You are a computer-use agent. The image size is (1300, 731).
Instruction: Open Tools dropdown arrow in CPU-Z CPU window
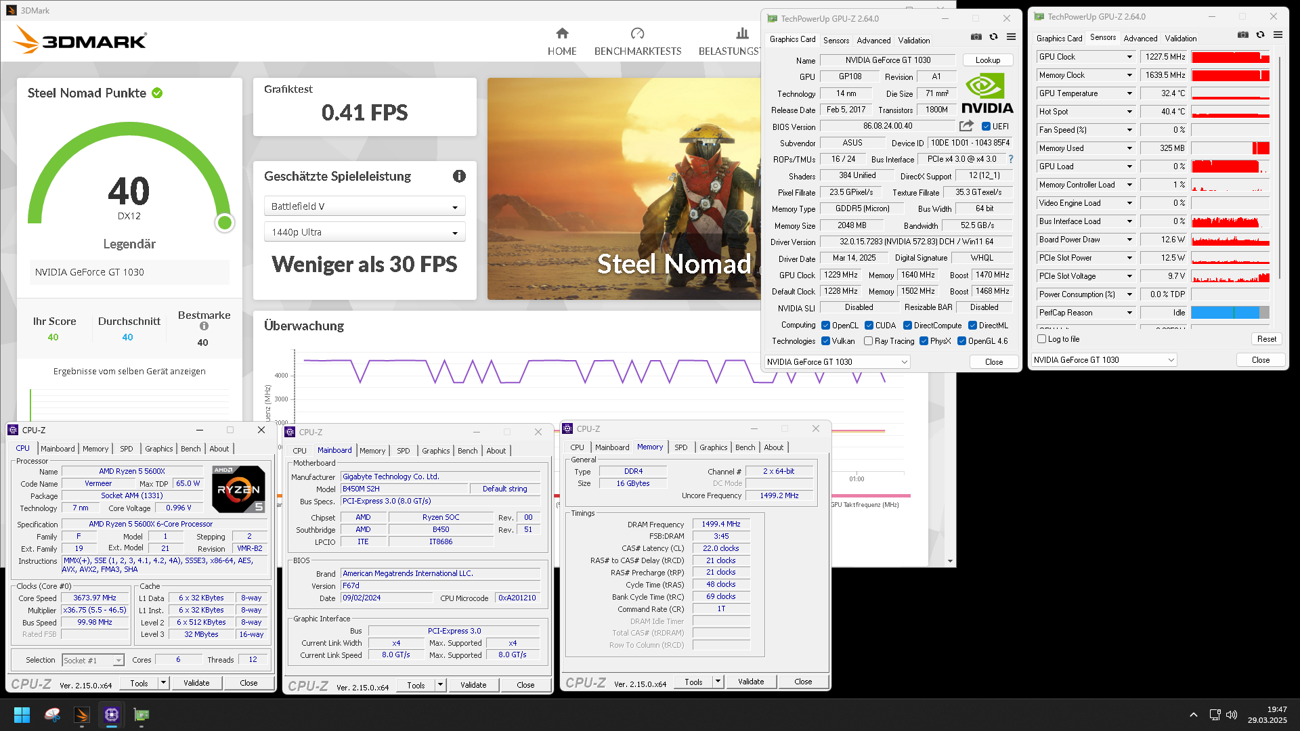(x=163, y=683)
